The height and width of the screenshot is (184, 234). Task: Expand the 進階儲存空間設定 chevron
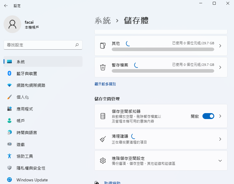[220, 161]
